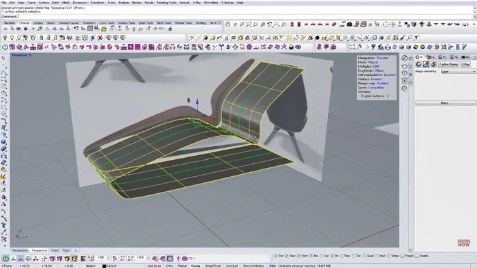Click CPlane value next to DragMode

point(379,71)
